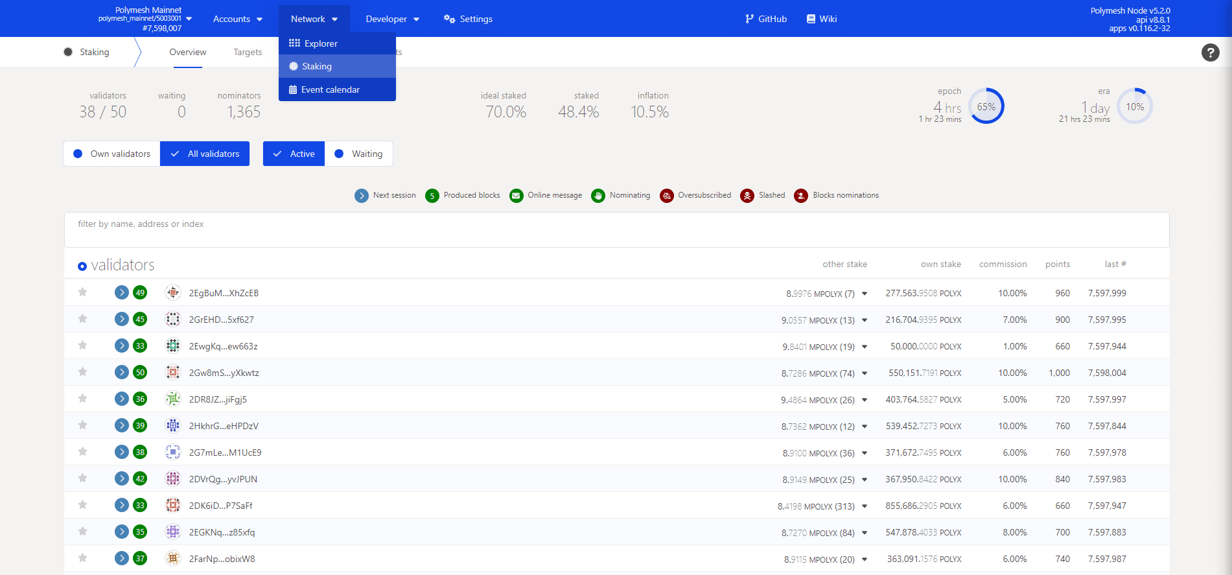Click the Online message legend icon

pos(517,196)
